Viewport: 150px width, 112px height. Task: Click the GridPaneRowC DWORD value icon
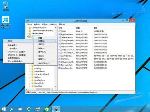coord(59,53)
